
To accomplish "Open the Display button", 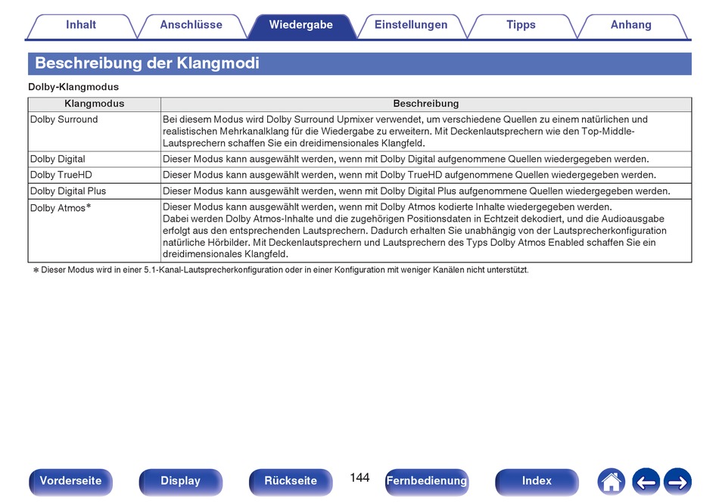I will [181, 481].
